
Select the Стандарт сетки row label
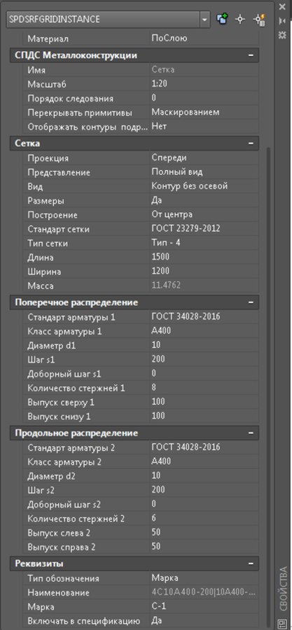point(59,229)
